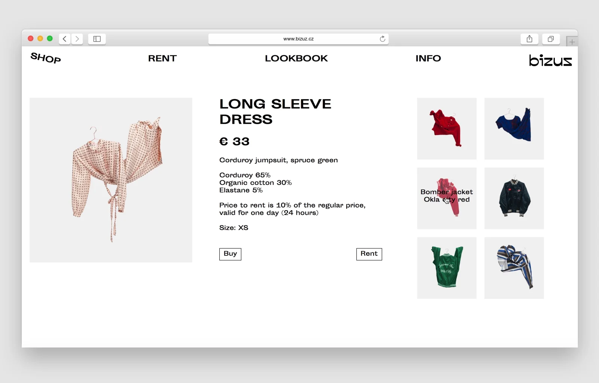Viewport: 599px width, 383px height.
Task: Show all tabs with the tab overview icon
Action: (551, 39)
